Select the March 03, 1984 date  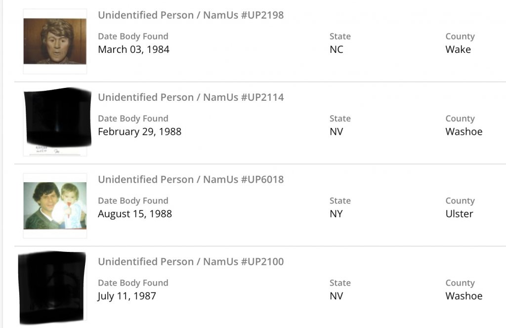pos(133,49)
